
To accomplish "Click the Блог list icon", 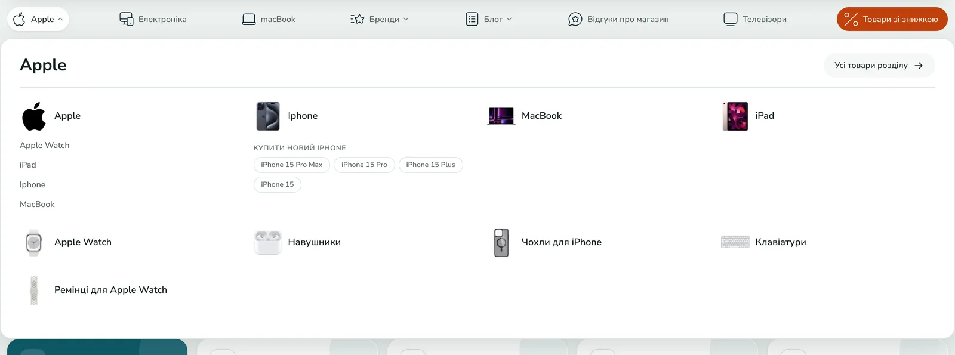I will pyautogui.click(x=472, y=19).
